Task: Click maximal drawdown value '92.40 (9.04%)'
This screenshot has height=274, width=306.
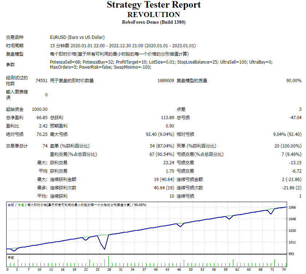Action: click(160, 134)
